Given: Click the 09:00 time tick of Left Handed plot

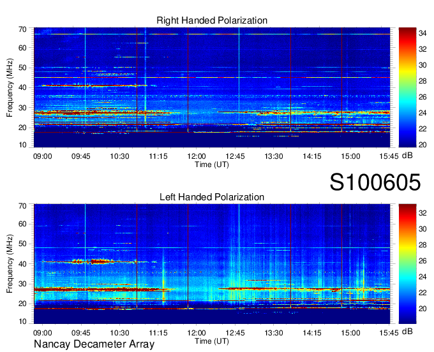Looking at the screenshot, I should 43,333.
